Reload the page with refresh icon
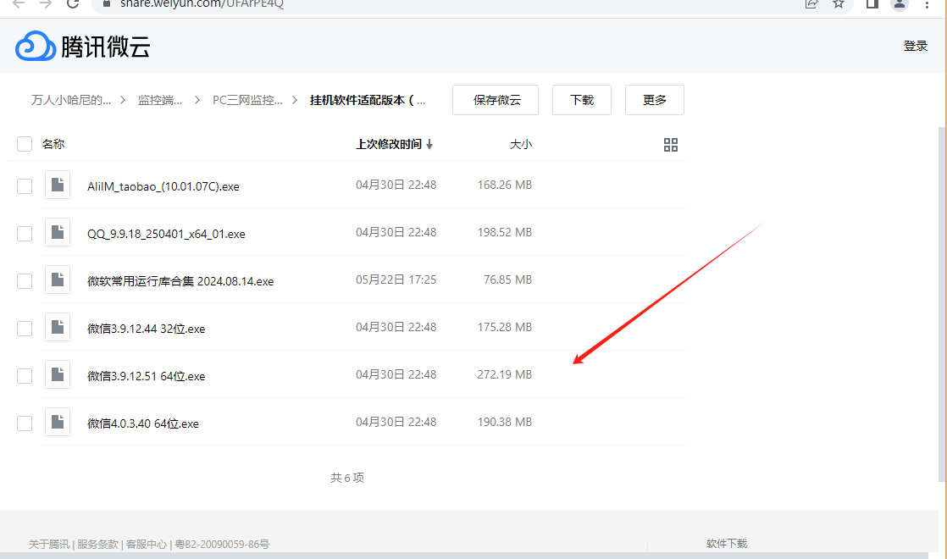This screenshot has width=947, height=559. pos(73,3)
